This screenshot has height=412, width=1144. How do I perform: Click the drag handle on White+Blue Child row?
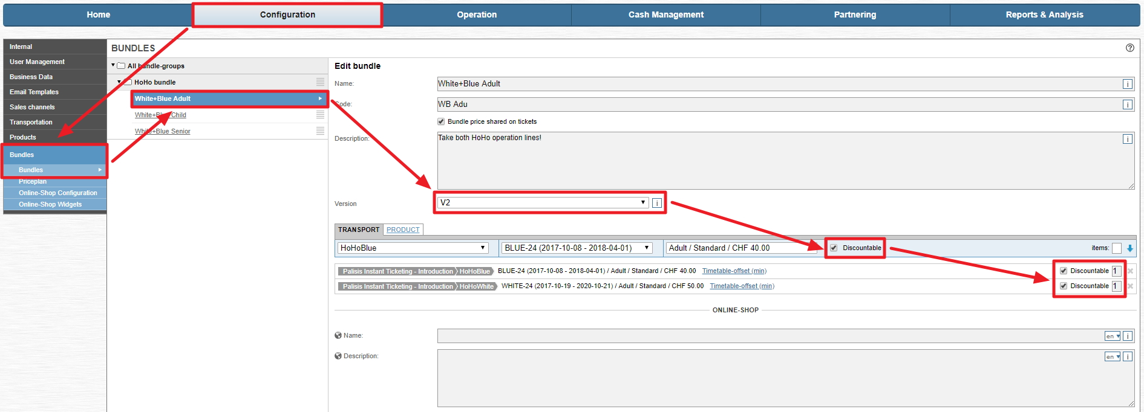(320, 114)
